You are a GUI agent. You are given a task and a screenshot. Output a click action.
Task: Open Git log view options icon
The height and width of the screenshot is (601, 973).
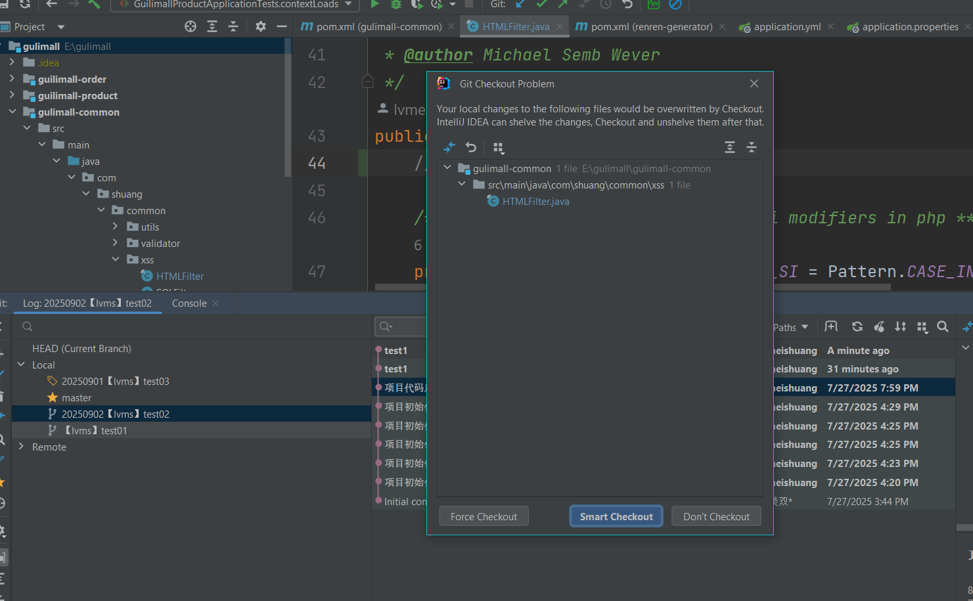tap(922, 327)
